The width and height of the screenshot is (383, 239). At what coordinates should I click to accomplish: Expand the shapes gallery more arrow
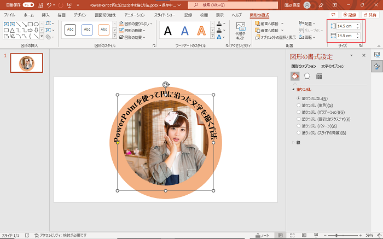point(42,37)
